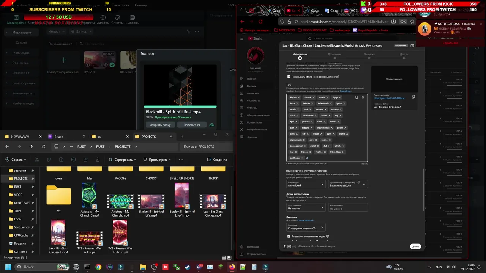Click the Explorer refresh icon
The height and width of the screenshot is (273, 486).
(x=43, y=147)
